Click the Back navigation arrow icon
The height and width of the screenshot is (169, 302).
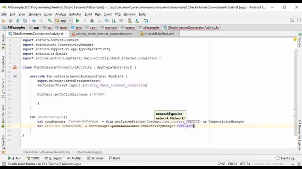tap(34, 21)
